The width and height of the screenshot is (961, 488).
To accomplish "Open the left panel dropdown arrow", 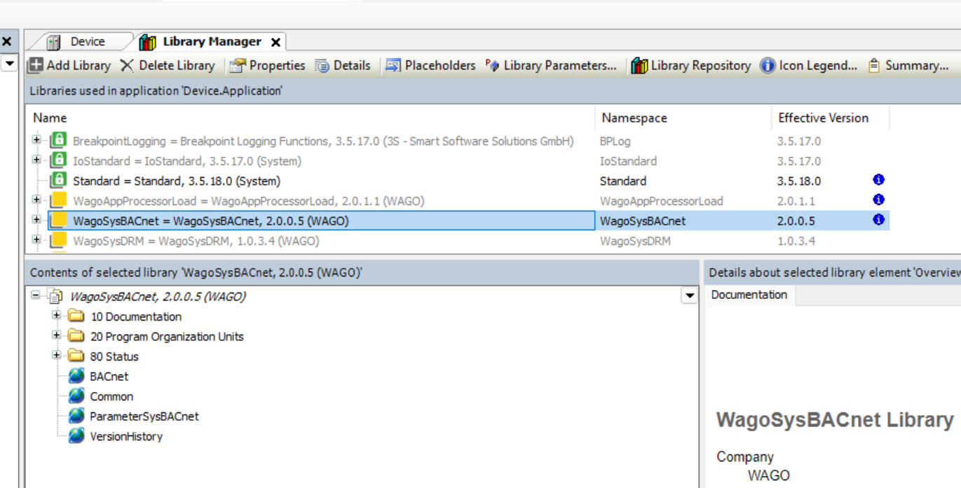I will point(9,64).
